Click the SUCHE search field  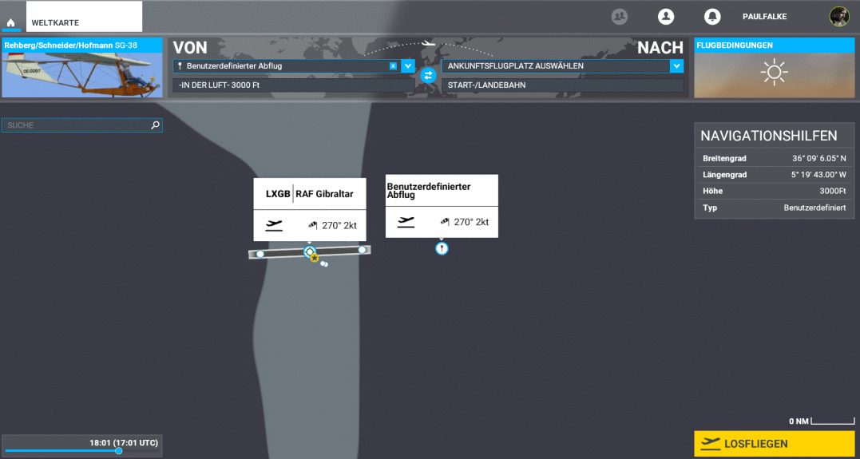(x=76, y=125)
